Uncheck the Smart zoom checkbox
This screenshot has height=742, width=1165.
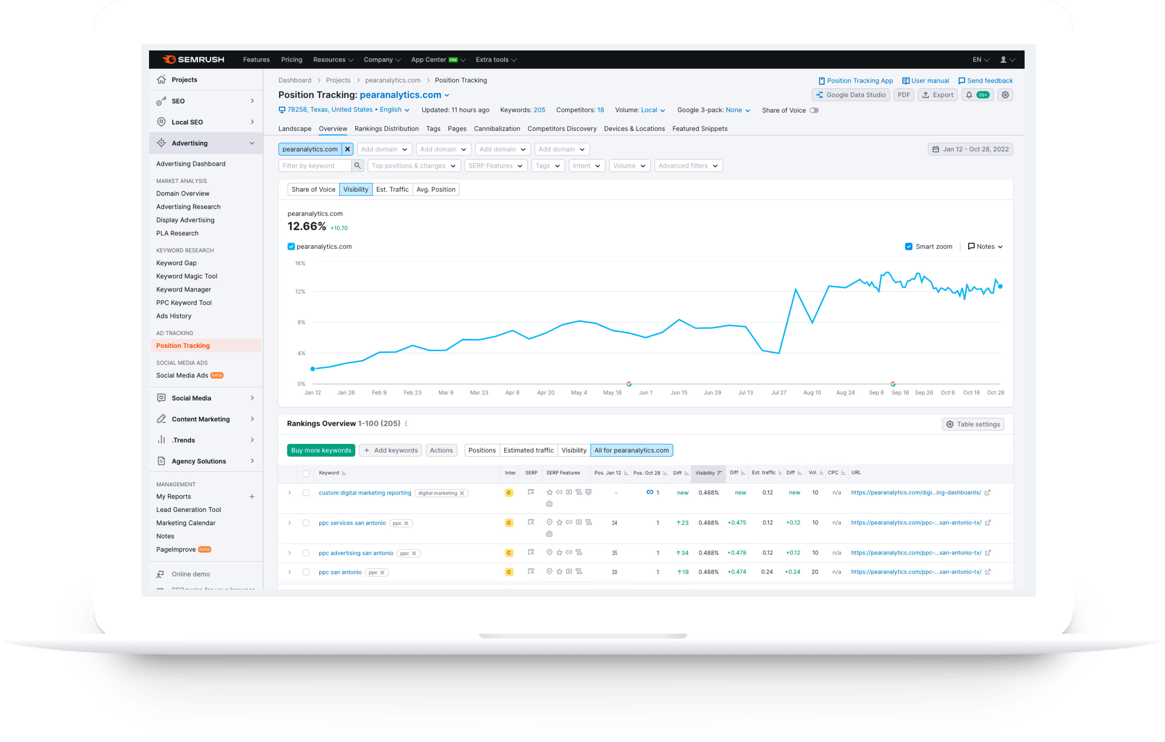coord(909,246)
